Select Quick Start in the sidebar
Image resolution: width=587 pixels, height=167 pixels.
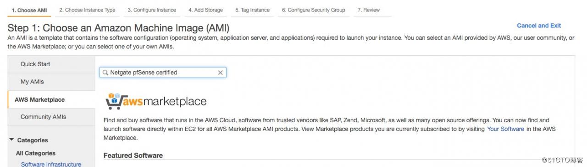point(51,64)
